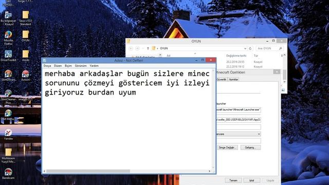Image resolution: width=329 pixels, height=185 pixels.
Task: Switch to the Güvenlik tab in Minecraft Özellikleri
Action: pyautogui.click(x=221, y=80)
